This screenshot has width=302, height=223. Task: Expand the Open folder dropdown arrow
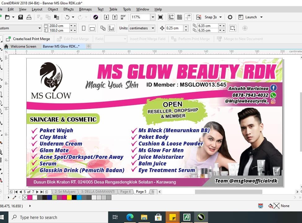[x=13, y=17]
